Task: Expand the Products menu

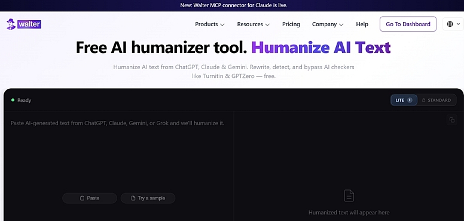Action: [x=209, y=24]
